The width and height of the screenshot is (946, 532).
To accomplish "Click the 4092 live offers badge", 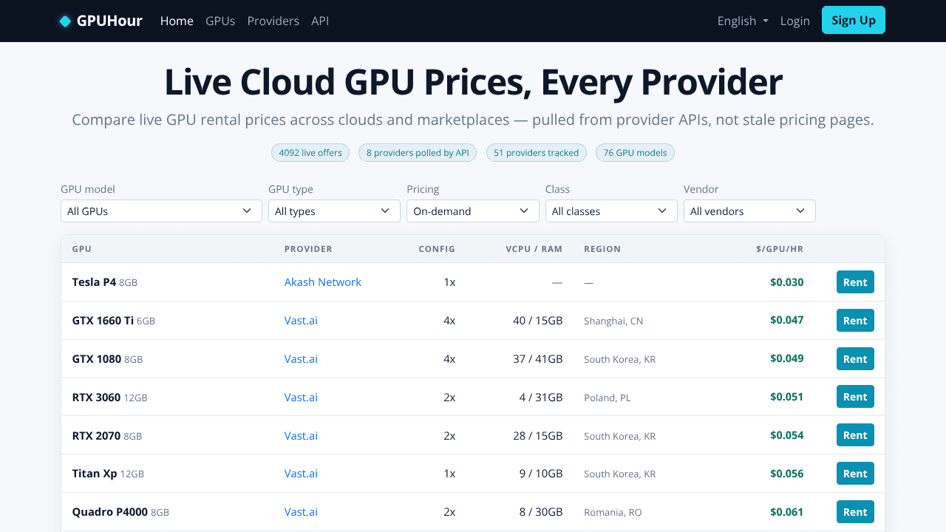I will (x=310, y=153).
